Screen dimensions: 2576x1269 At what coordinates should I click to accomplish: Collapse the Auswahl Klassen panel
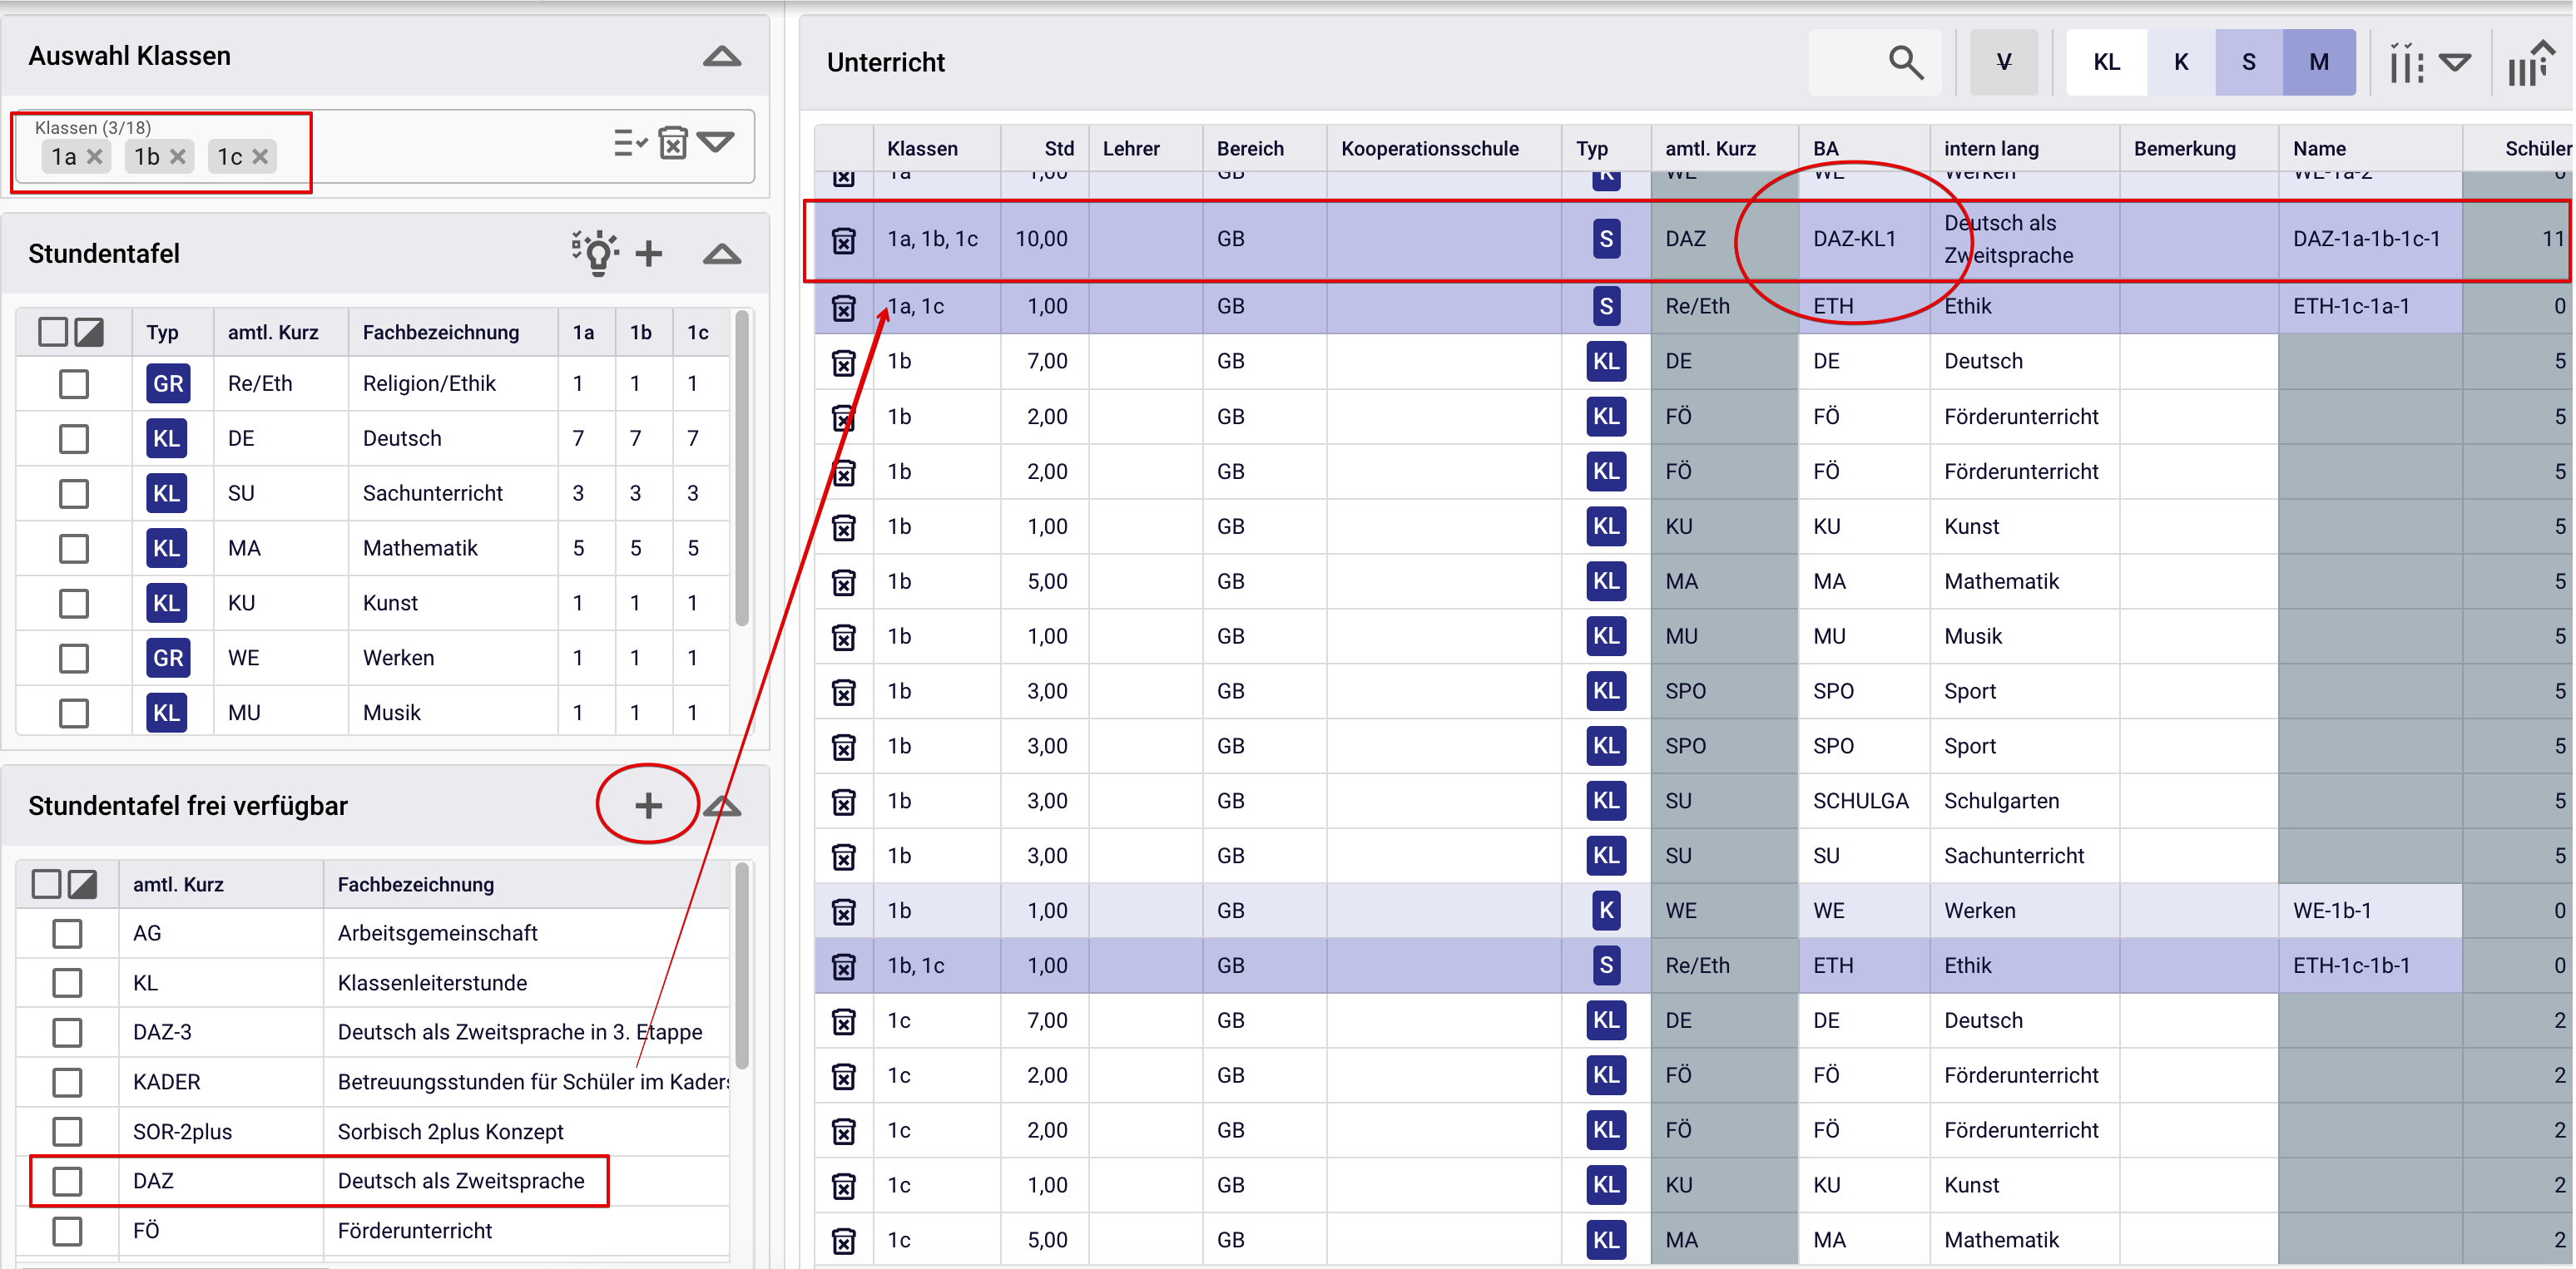pos(721,57)
